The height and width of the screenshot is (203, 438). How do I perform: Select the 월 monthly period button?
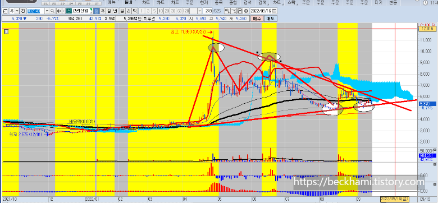(x=109, y=11)
